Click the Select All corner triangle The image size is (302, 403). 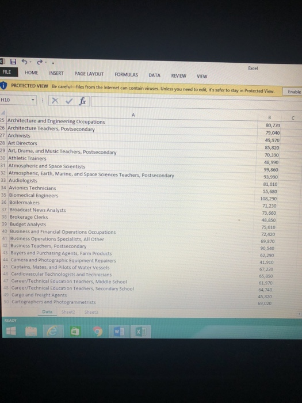point(2,113)
